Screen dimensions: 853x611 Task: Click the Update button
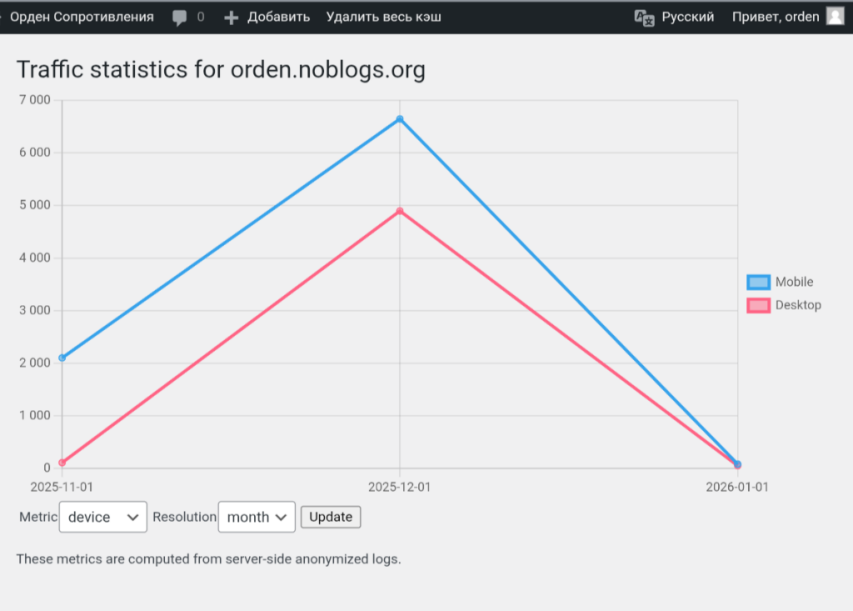click(x=331, y=517)
